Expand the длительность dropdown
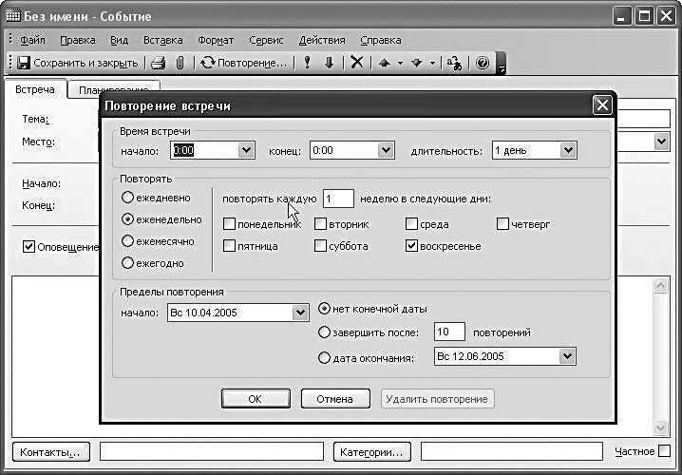This screenshot has height=475, width=682. coord(568,150)
